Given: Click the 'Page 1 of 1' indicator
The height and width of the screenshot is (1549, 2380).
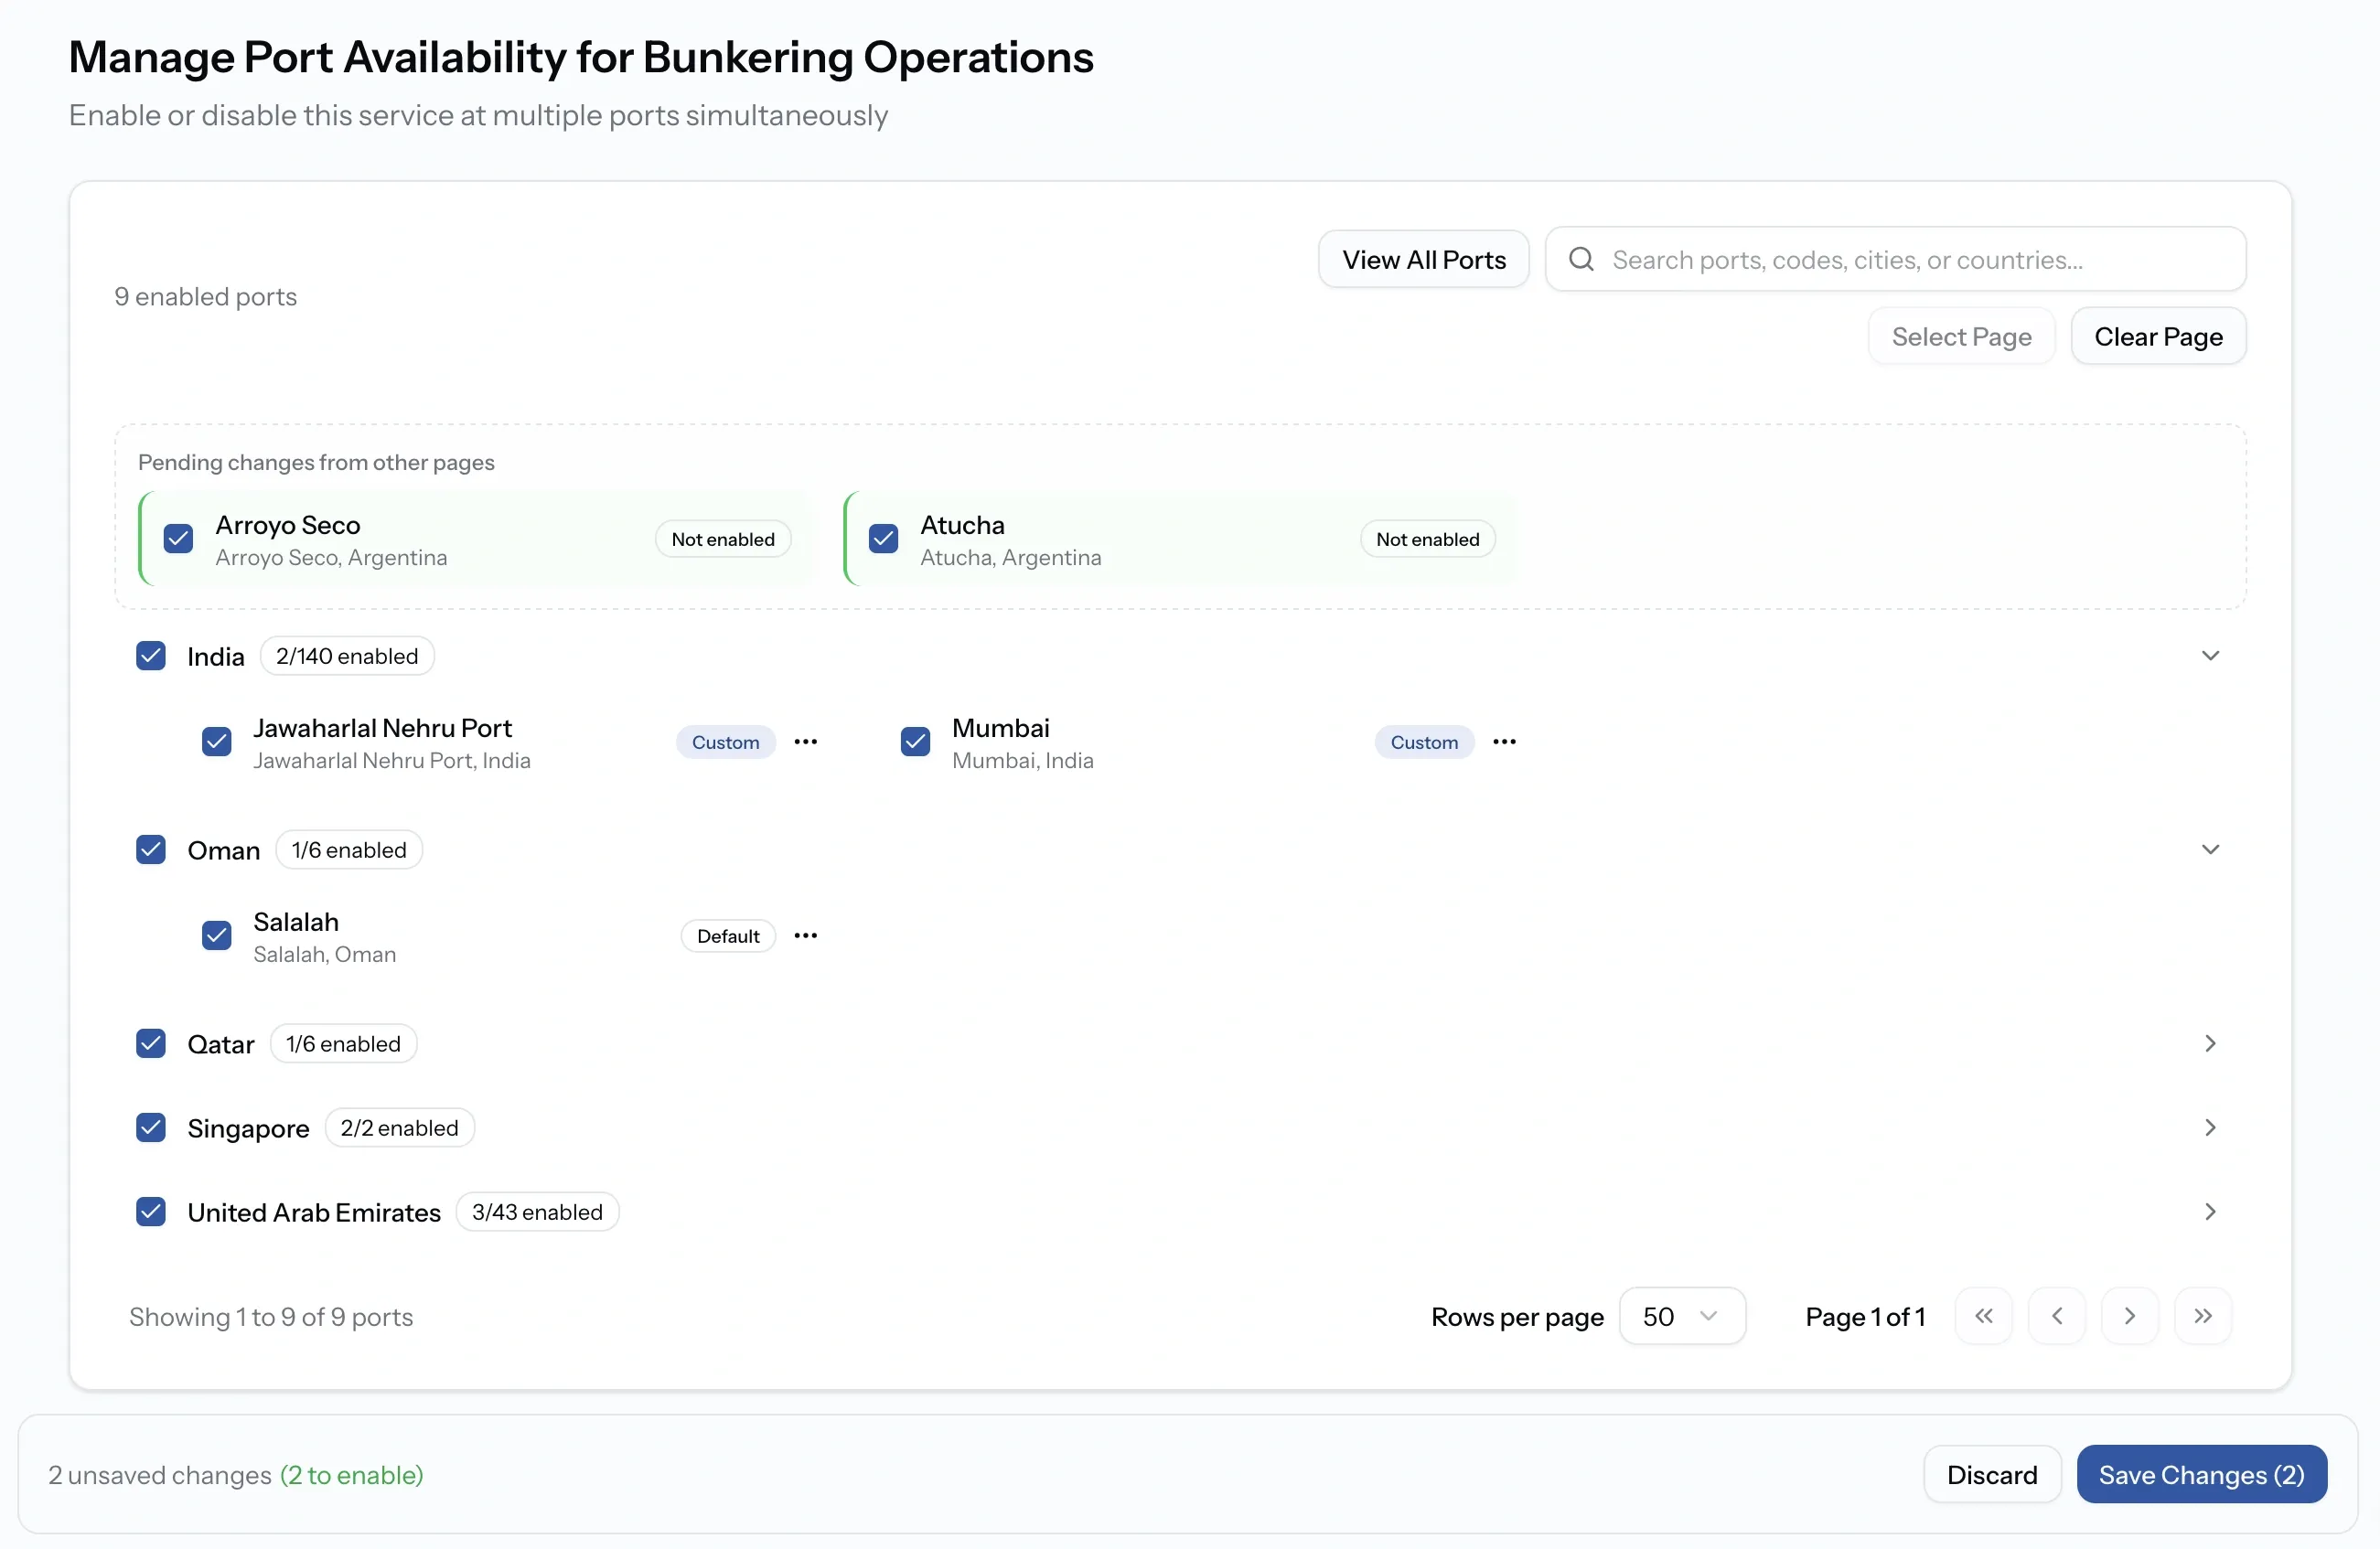Looking at the screenshot, I should pos(1865,1317).
